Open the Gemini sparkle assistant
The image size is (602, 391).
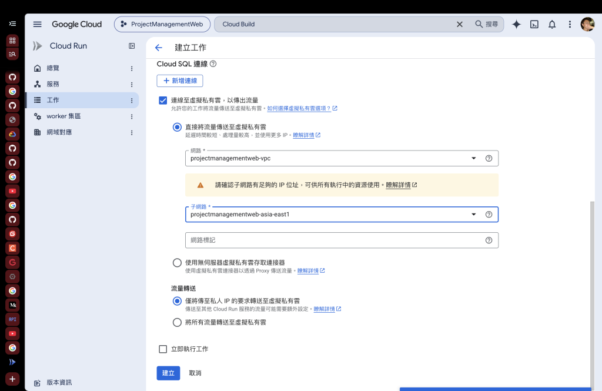point(516,24)
